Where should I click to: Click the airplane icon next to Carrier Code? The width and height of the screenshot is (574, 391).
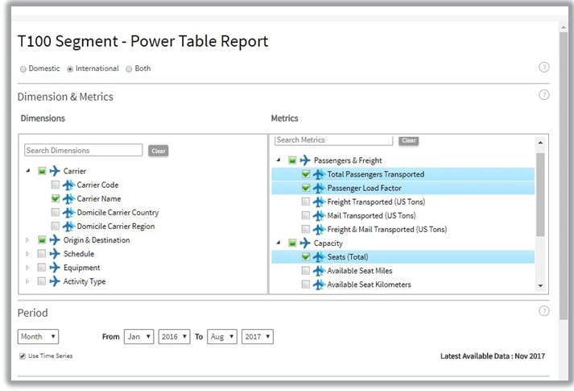pos(68,185)
